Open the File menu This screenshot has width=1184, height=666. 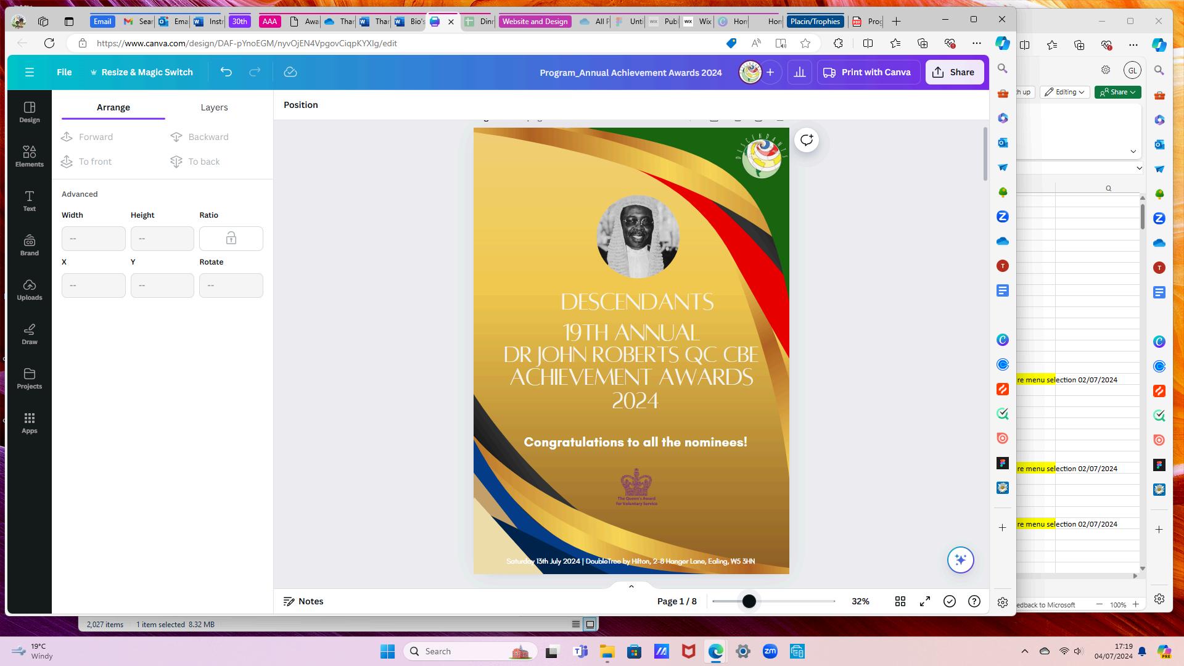pyautogui.click(x=64, y=72)
